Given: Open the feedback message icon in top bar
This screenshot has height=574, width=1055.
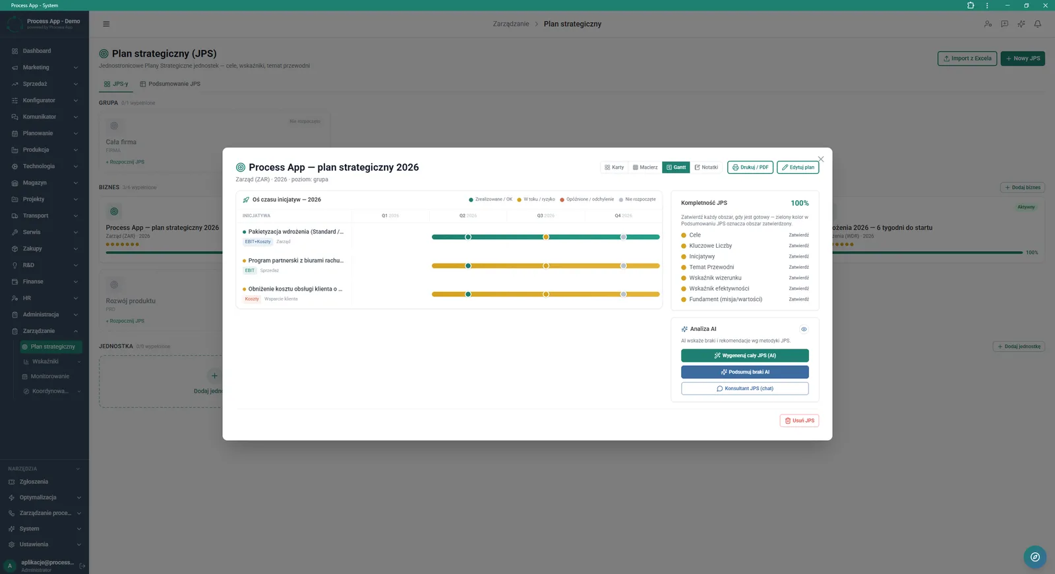Looking at the screenshot, I should [1004, 24].
